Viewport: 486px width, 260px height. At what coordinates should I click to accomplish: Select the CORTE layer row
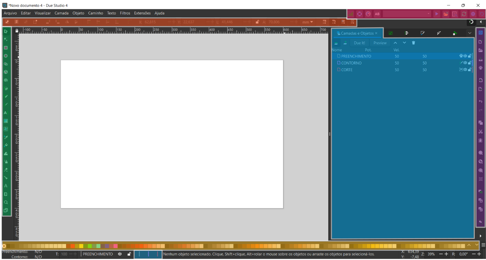(x=402, y=70)
